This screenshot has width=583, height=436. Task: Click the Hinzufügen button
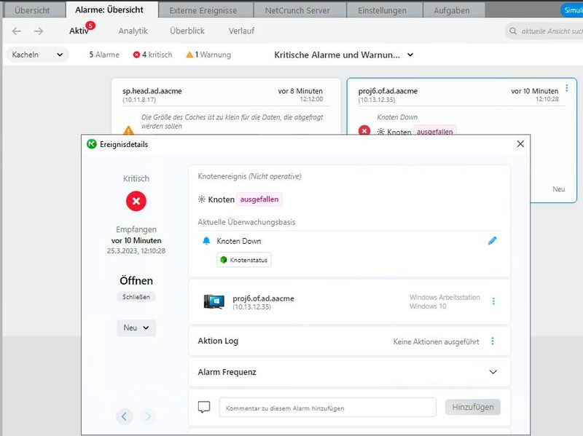click(x=473, y=407)
